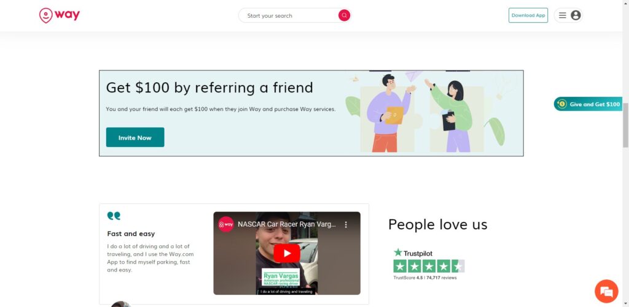
Task: Click the Way channel icon on video
Action: (226, 224)
